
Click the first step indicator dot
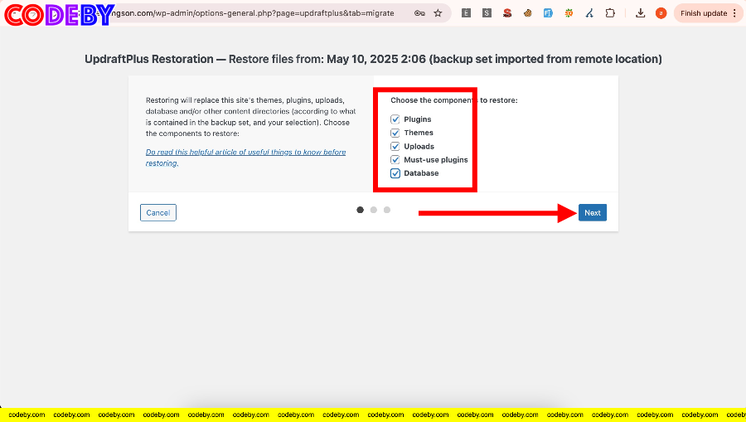tap(361, 210)
